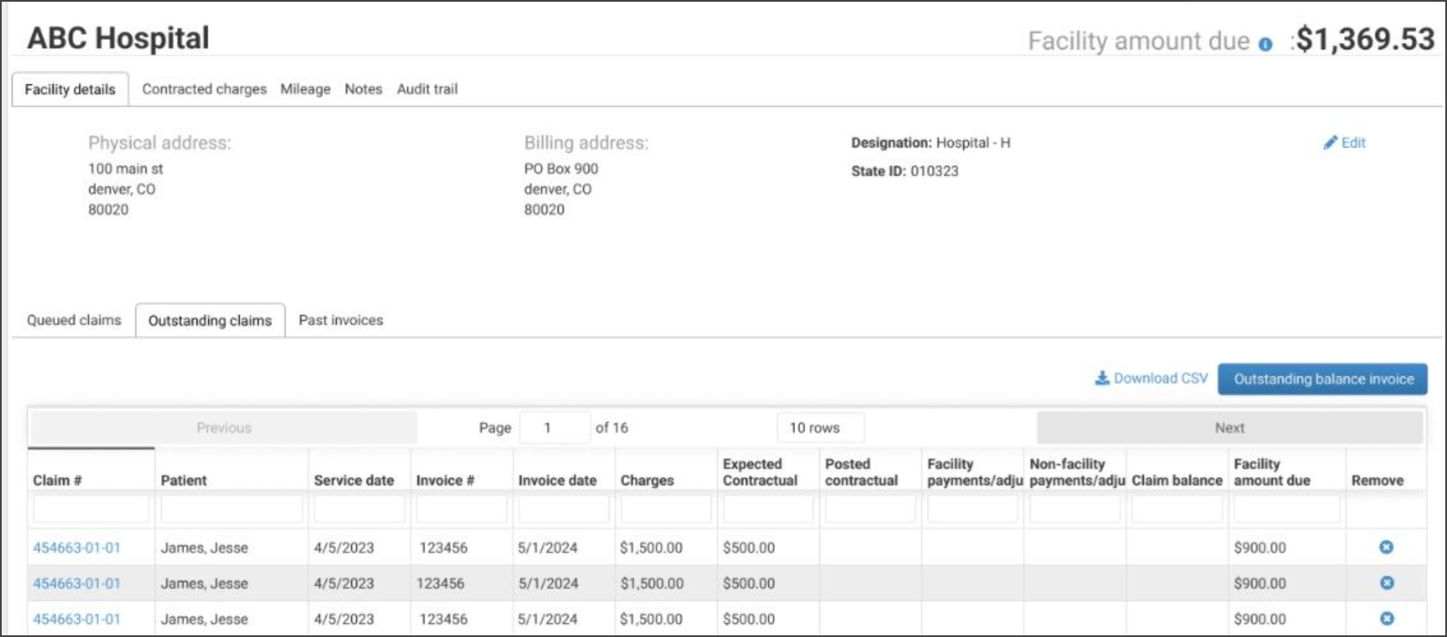Remove the first claim row with the X icon
Screen dimensions: 1447x637
1386,547
